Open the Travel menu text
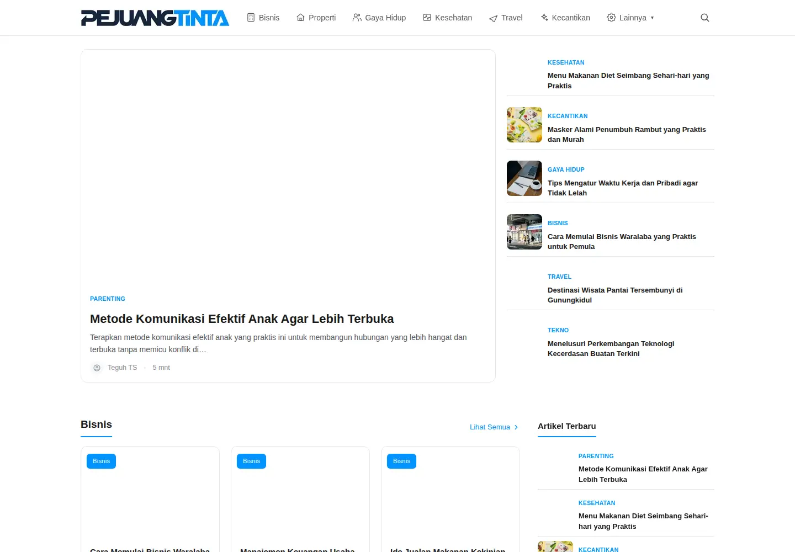The image size is (795, 552). pos(512,18)
